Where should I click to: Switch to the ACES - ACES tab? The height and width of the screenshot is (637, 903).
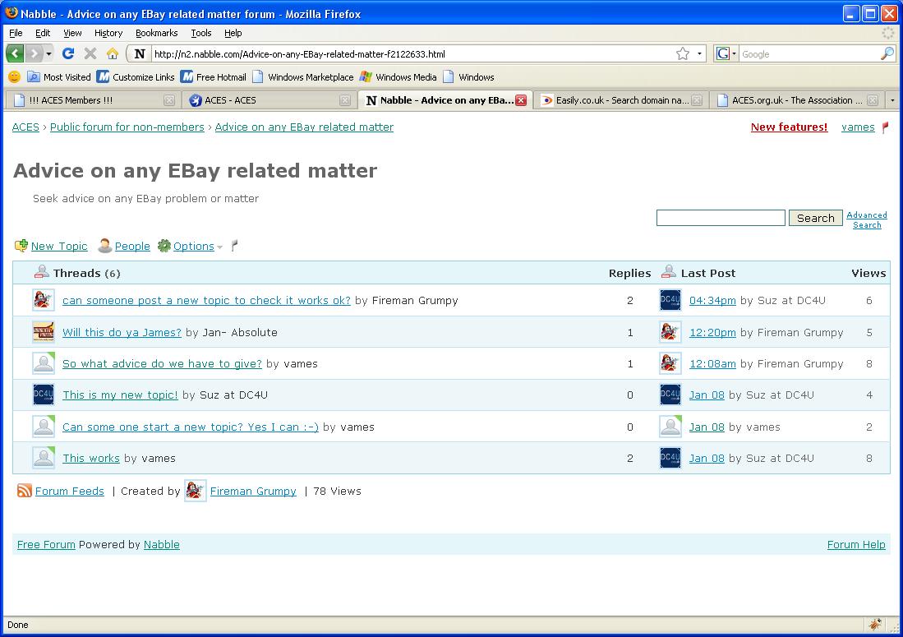click(x=230, y=100)
